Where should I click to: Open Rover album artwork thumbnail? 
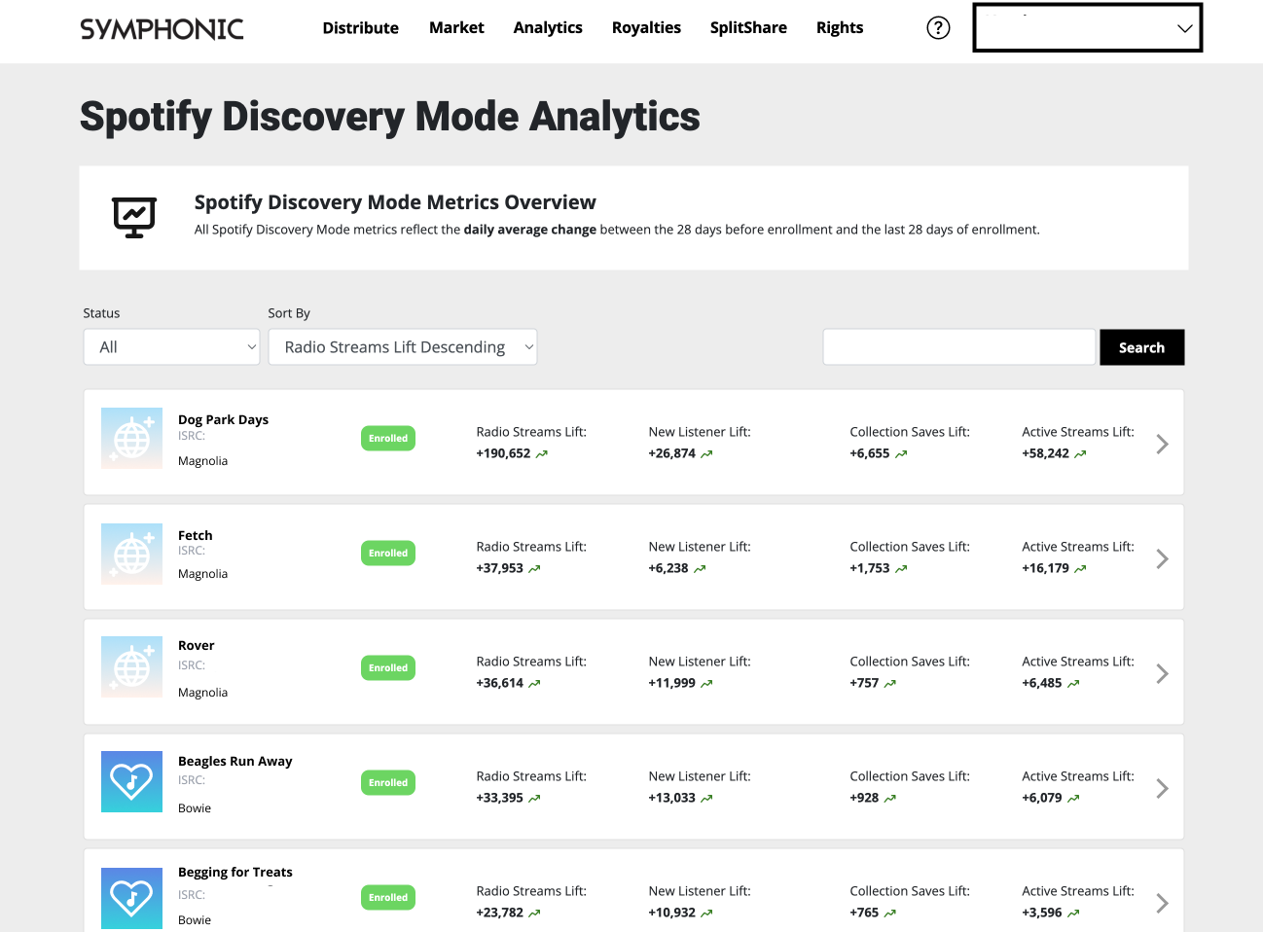[x=131, y=668]
